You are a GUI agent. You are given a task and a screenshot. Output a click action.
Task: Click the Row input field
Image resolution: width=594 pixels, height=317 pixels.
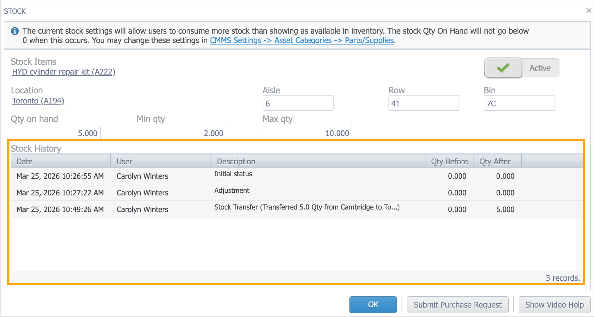pos(424,103)
